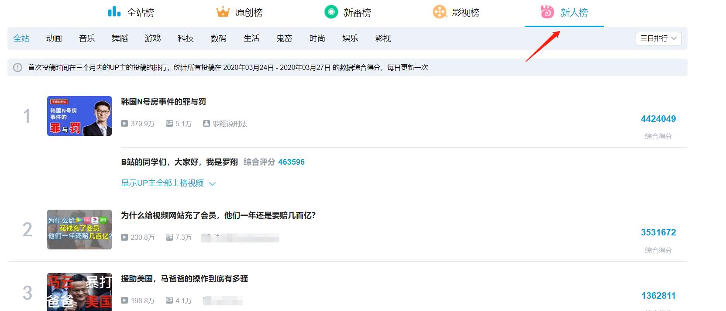Filter ranking by 娱乐 category
Viewport: 726px width, 311px height.
pos(350,38)
